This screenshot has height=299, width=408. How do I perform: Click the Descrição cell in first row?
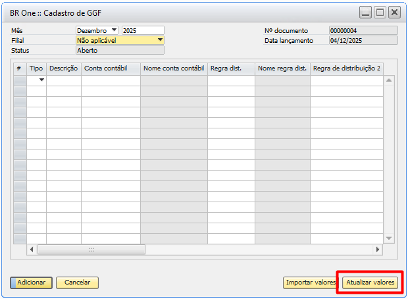click(x=63, y=80)
